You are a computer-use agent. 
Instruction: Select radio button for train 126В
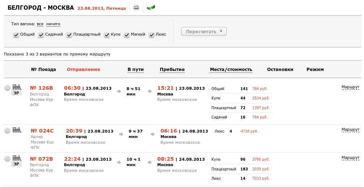[x=7, y=88]
